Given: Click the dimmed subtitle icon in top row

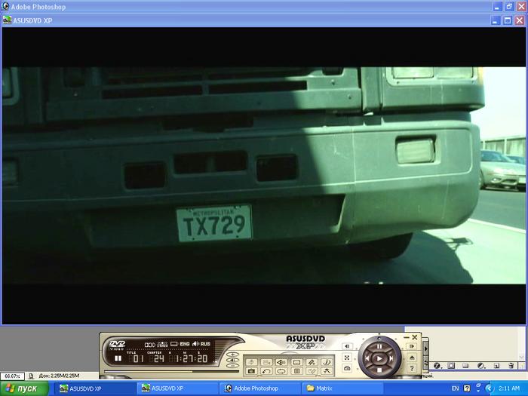Looking at the screenshot, I should [266, 362].
